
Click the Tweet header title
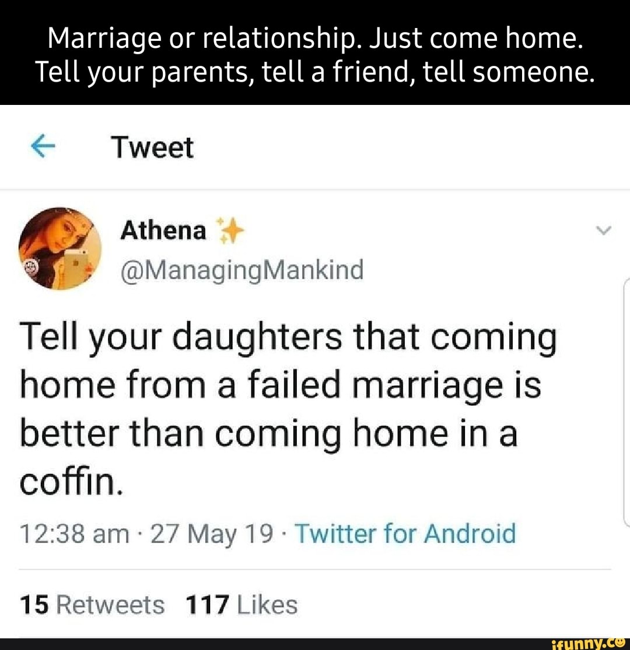(152, 147)
